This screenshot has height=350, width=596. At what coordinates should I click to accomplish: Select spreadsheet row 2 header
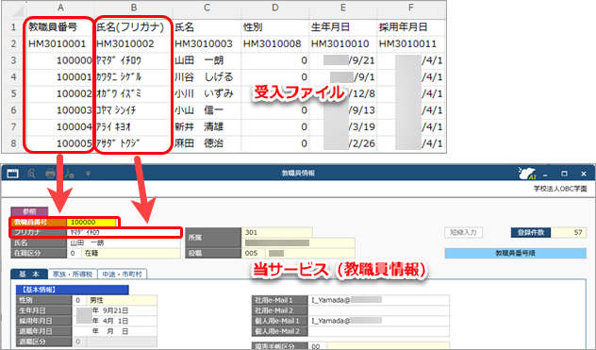pyautogui.click(x=14, y=43)
